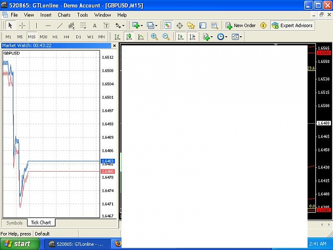Click the red 1.6480 bid price label
333x250 pixels.
click(108, 172)
